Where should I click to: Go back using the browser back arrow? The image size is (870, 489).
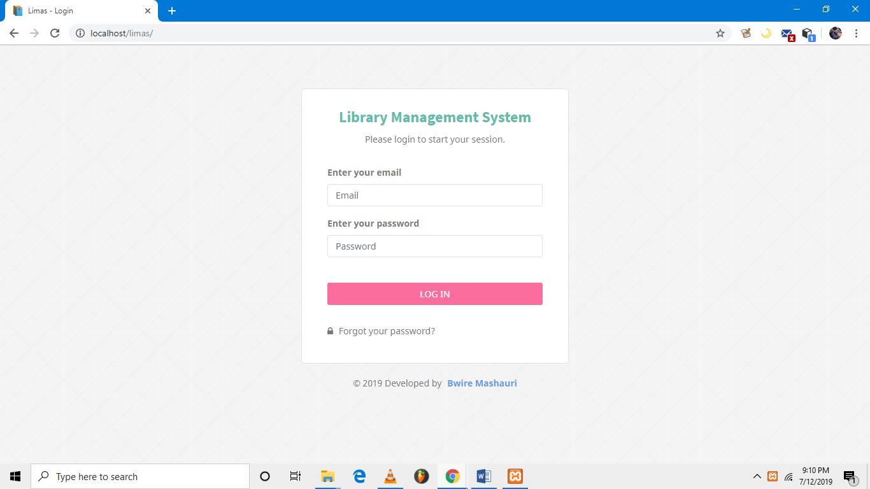14,33
